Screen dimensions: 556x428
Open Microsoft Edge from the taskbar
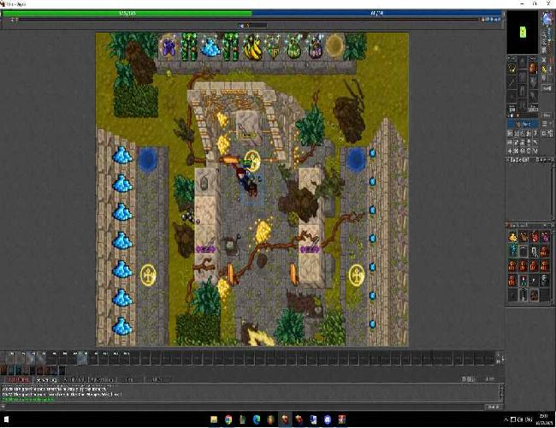(257, 419)
